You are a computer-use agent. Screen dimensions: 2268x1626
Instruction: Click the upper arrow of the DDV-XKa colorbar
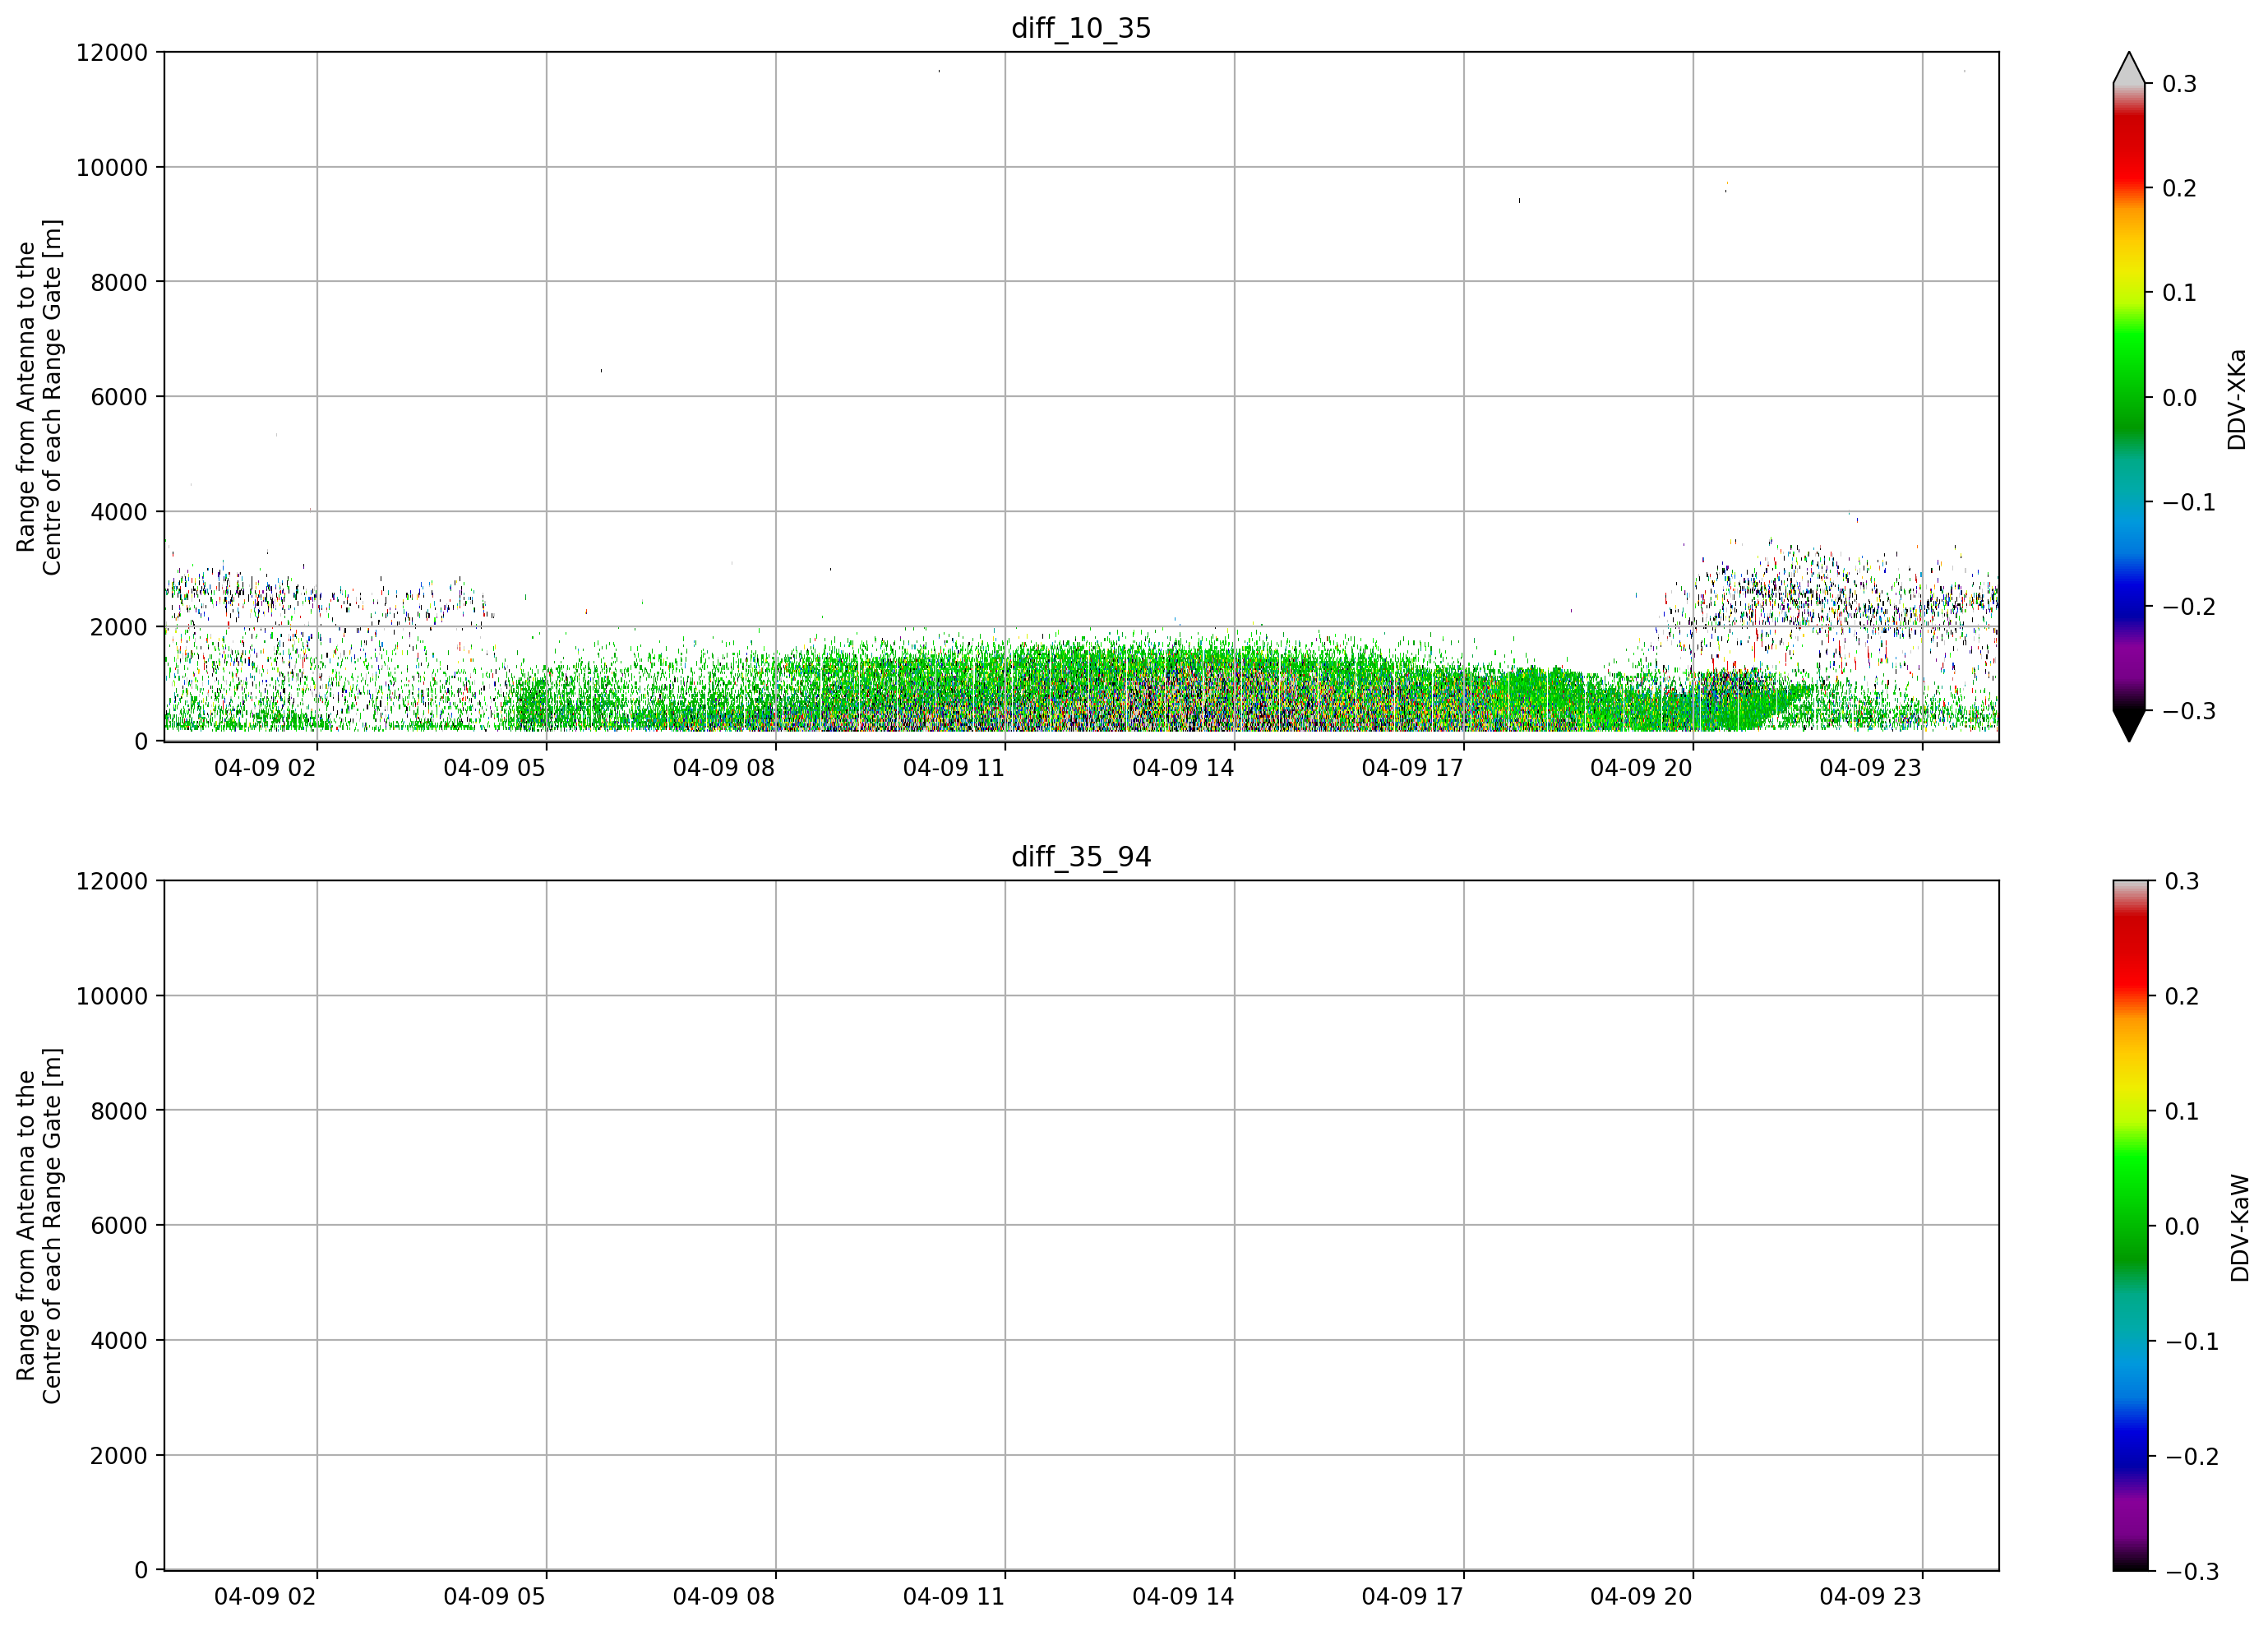point(2129,67)
